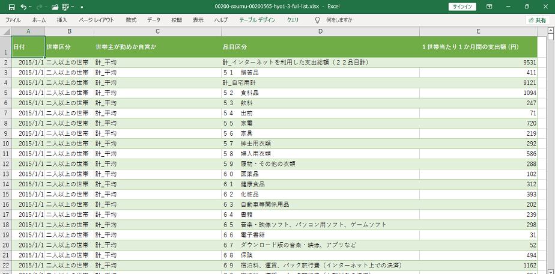Click cell containing ５５ 家電

[320, 124]
